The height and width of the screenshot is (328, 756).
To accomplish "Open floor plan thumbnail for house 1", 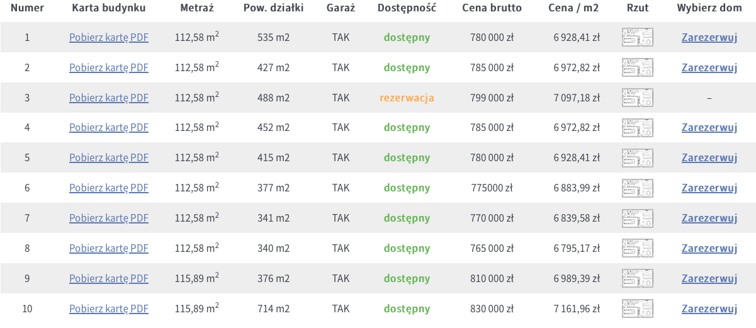I will tap(637, 38).
